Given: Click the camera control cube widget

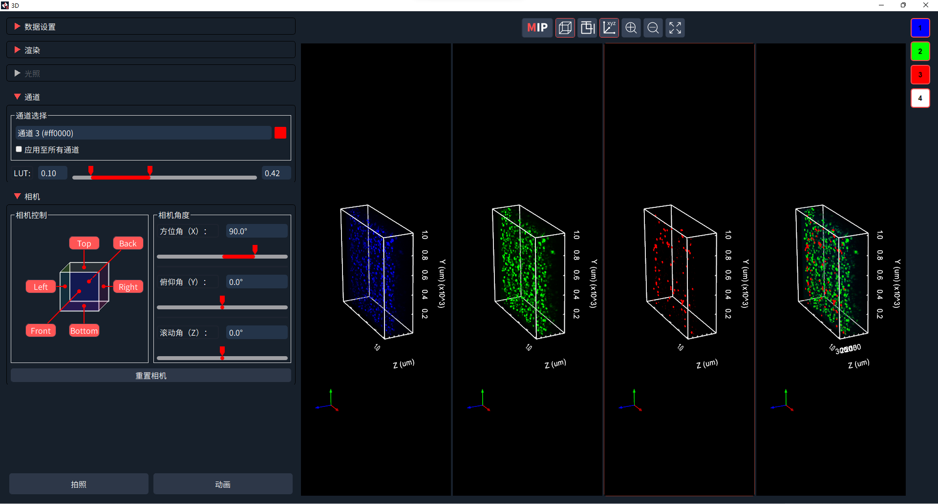Looking at the screenshot, I should click(x=84, y=287).
